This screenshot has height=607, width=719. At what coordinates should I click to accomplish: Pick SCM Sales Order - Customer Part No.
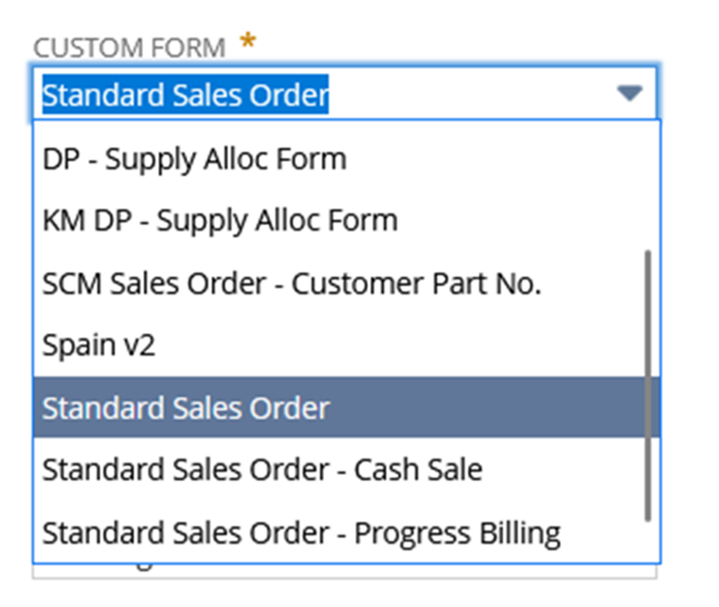click(346, 283)
